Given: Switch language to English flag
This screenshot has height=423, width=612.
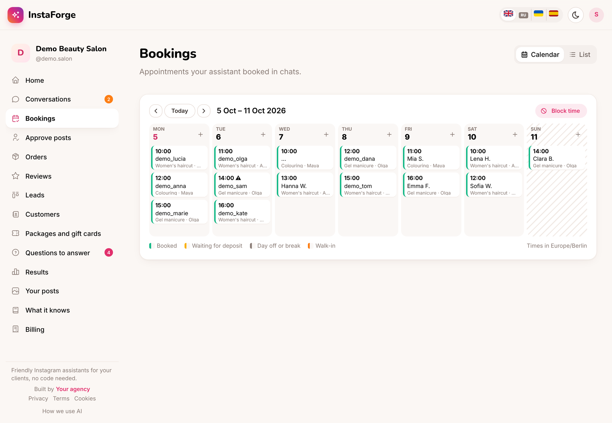Looking at the screenshot, I should (508, 14).
